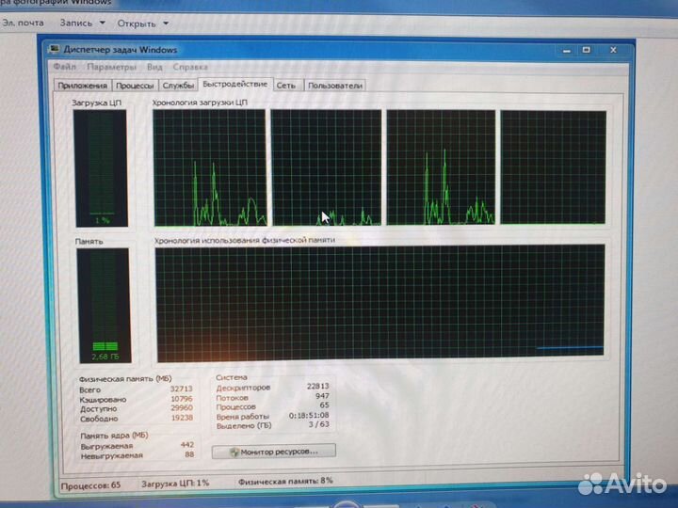678x508 pixels.
Task: Click the Всего value 32713
Action: pyautogui.click(x=181, y=389)
